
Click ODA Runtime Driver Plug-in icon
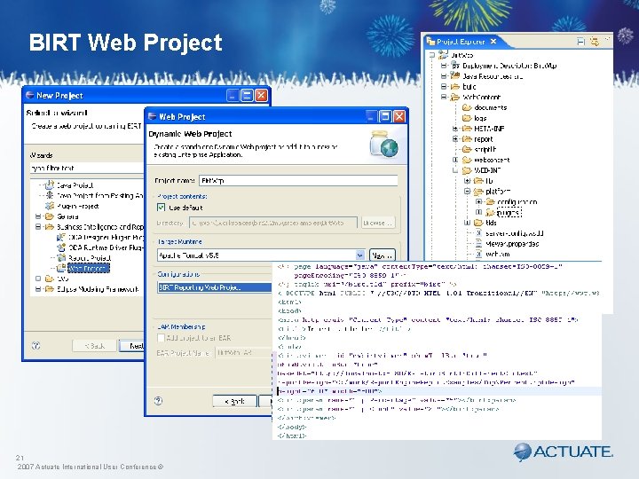[61, 247]
